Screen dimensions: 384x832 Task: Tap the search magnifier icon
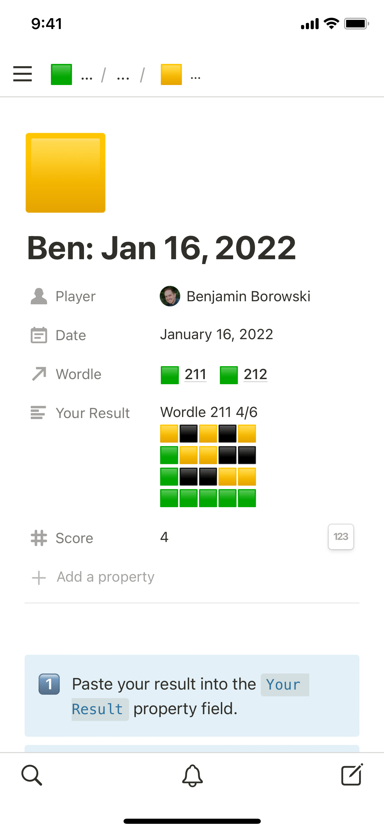click(x=32, y=775)
